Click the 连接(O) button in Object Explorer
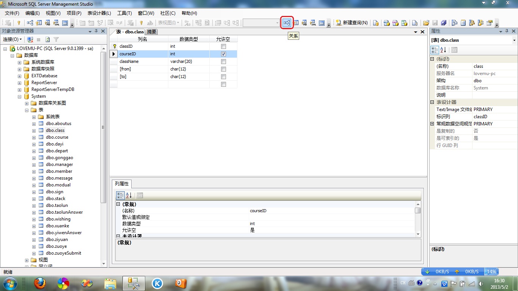Image resolution: width=518 pixels, height=291 pixels. click(x=13, y=39)
